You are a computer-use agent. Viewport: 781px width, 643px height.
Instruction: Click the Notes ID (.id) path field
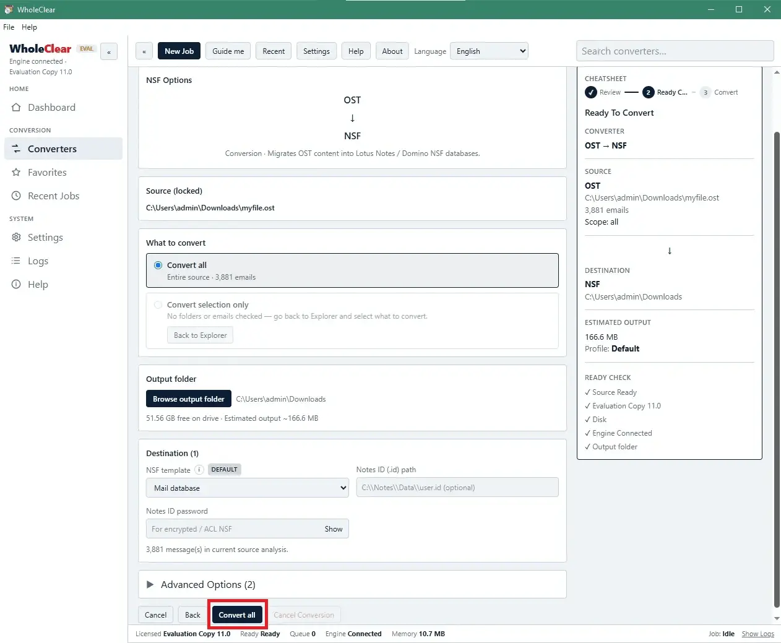pos(457,488)
